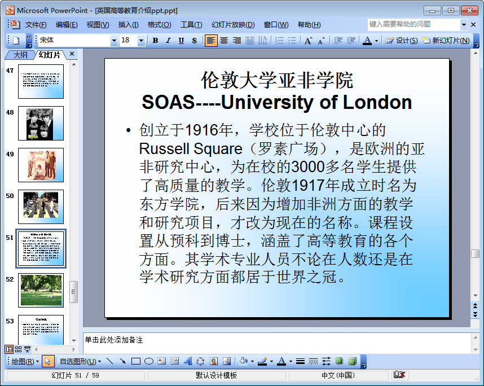This screenshot has width=484, height=386.
Task: Insert Picture from file icon
Action: click(x=227, y=361)
